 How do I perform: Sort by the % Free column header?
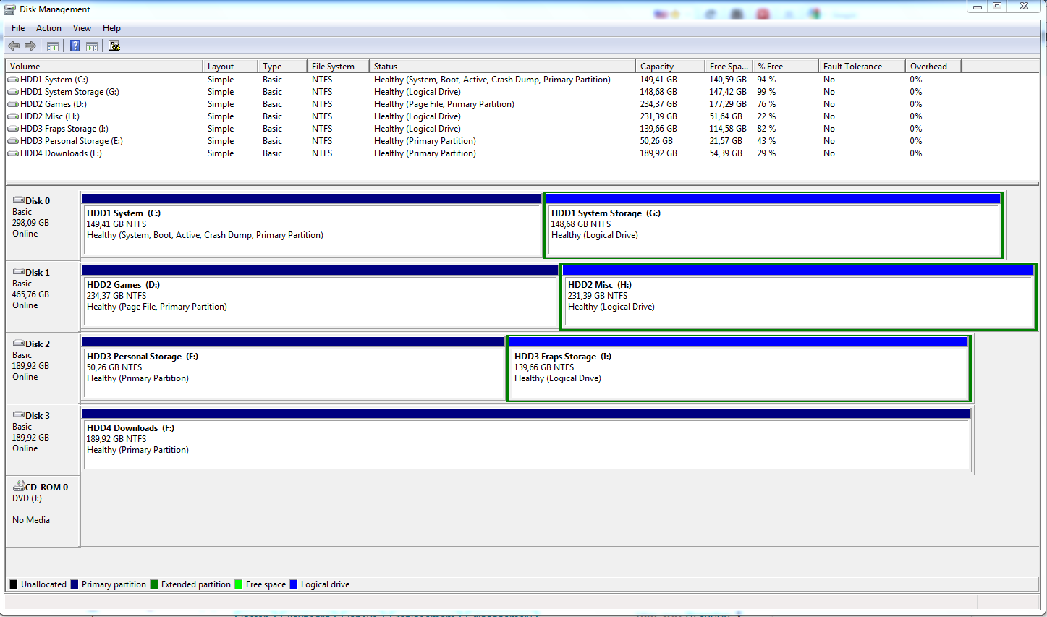(x=785, y=66)
